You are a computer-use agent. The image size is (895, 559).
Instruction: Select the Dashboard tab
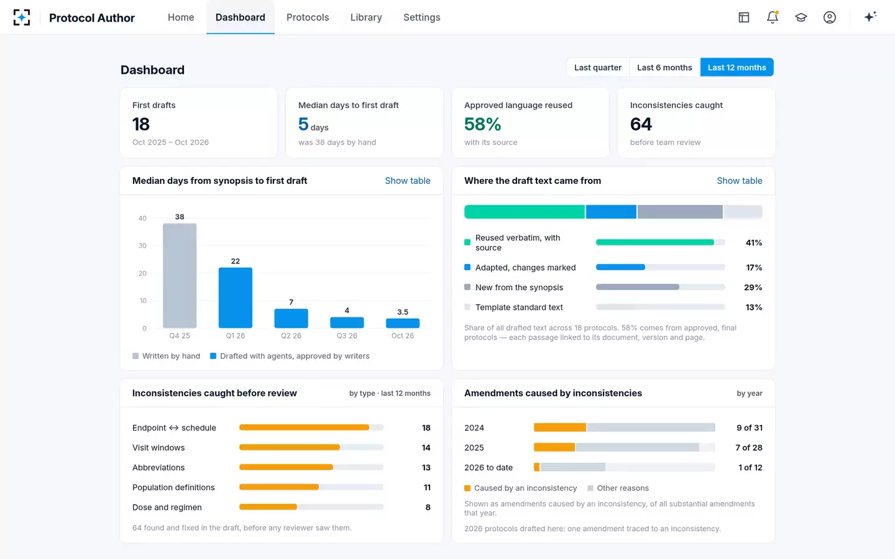(x=241, y=17)
